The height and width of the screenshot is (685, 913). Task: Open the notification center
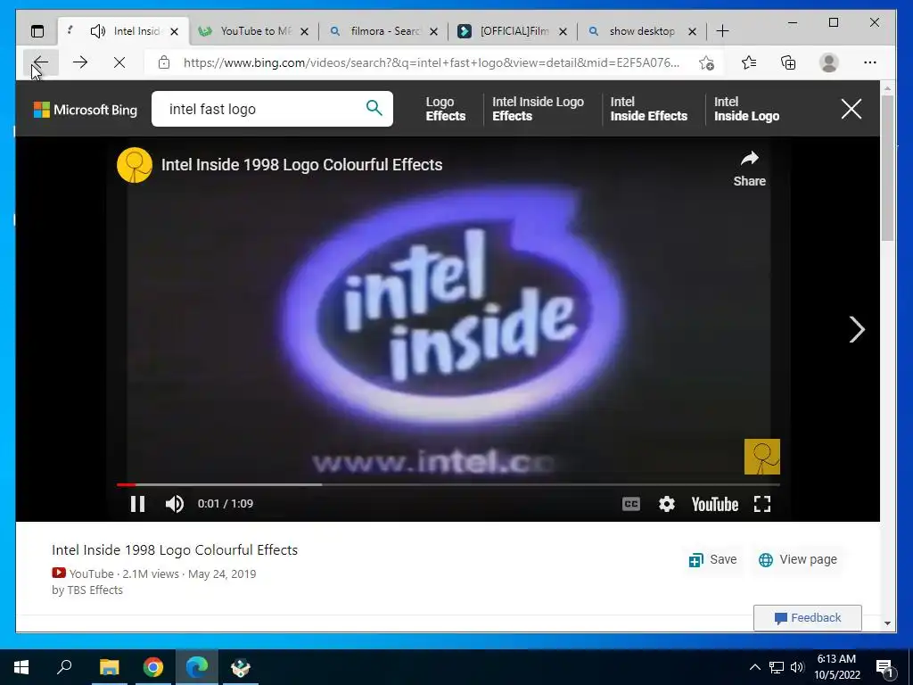(x=885, y=668)
